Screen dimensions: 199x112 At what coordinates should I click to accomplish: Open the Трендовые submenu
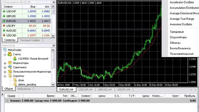177,32
